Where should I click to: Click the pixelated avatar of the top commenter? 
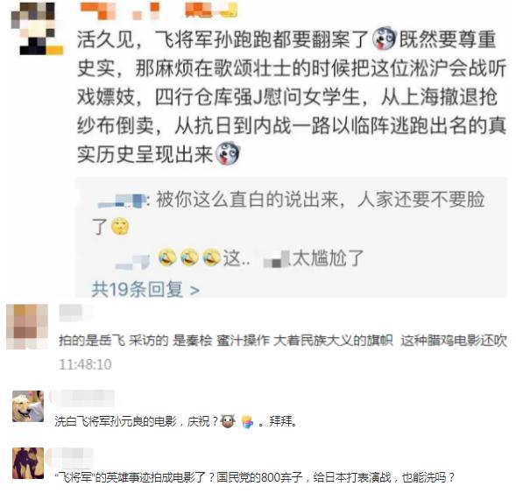[37, 28]
